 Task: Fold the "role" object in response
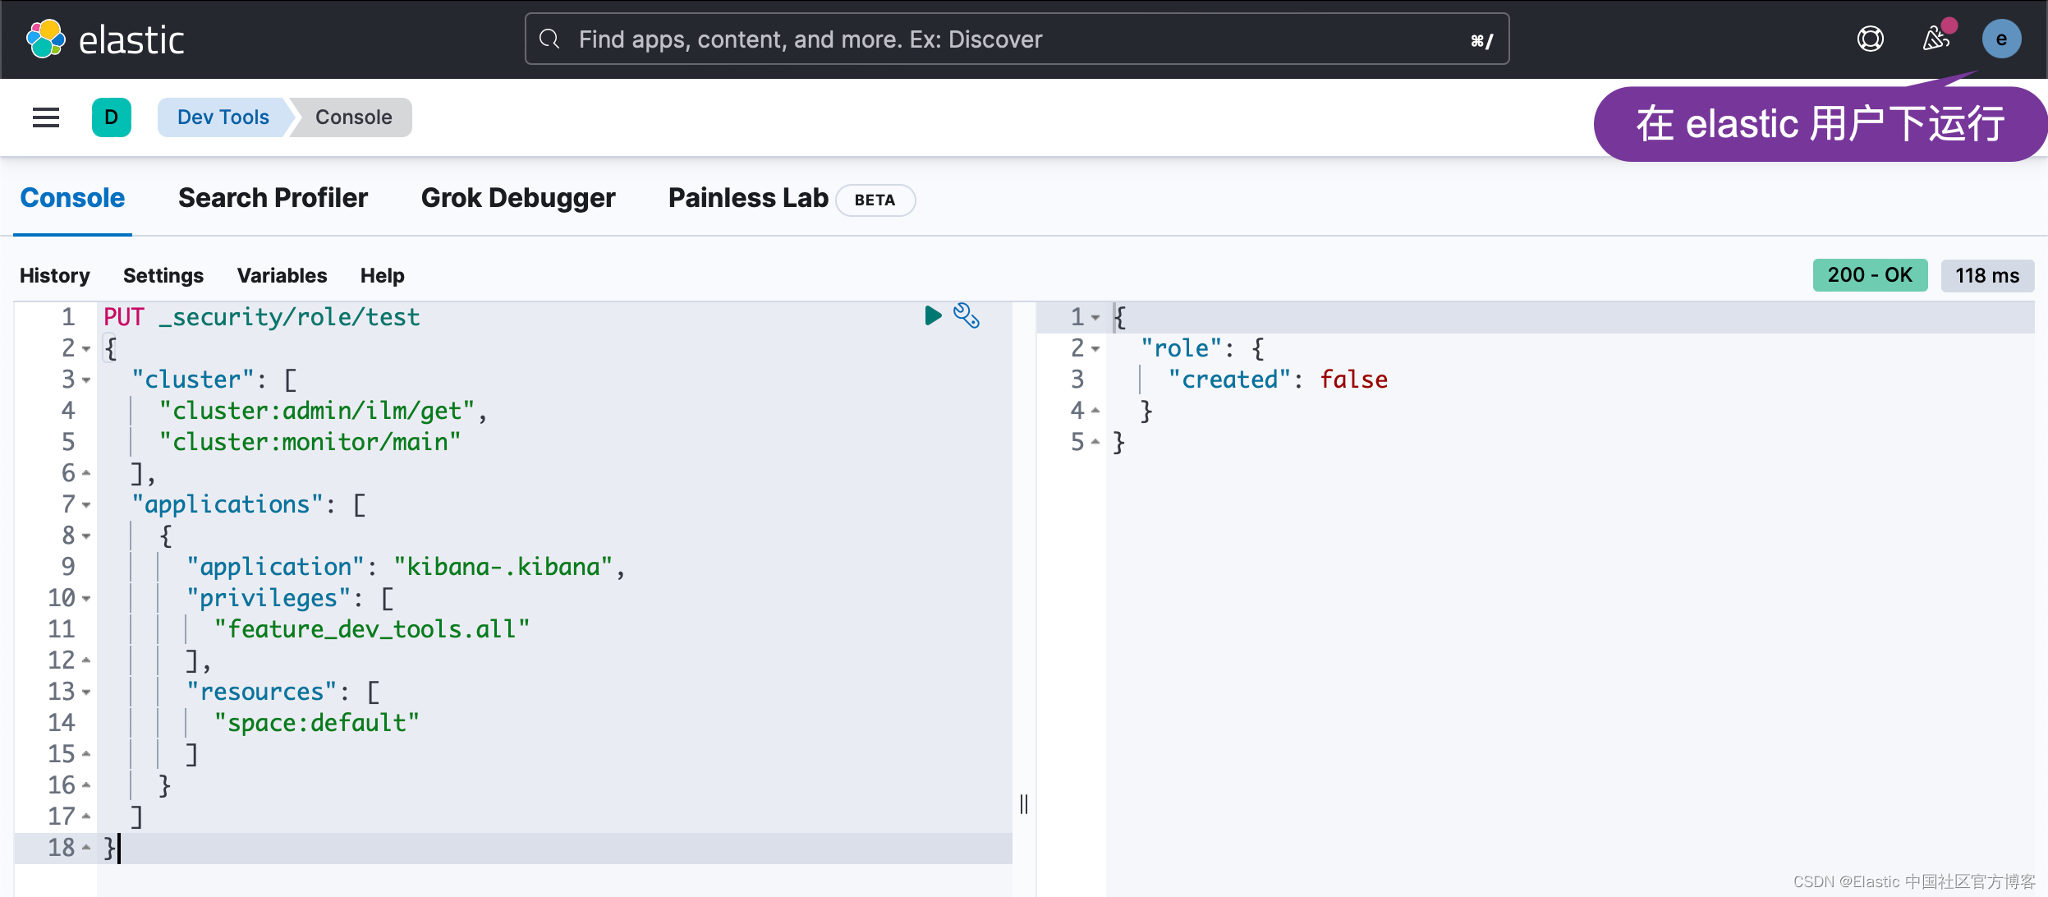pyautogui.click(x=1095, y=349)
